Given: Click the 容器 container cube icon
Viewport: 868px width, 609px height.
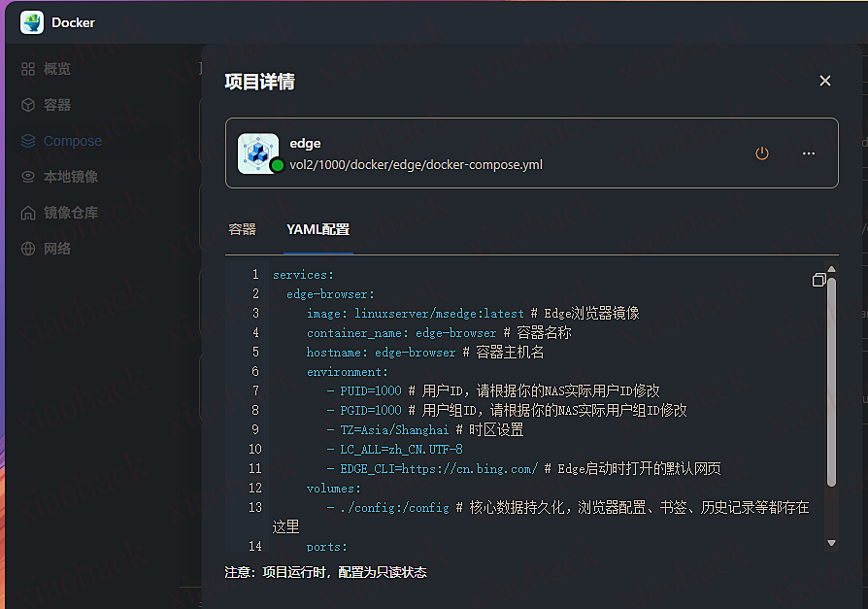Looking at the screenshot, I should click(x=28, y=105).
